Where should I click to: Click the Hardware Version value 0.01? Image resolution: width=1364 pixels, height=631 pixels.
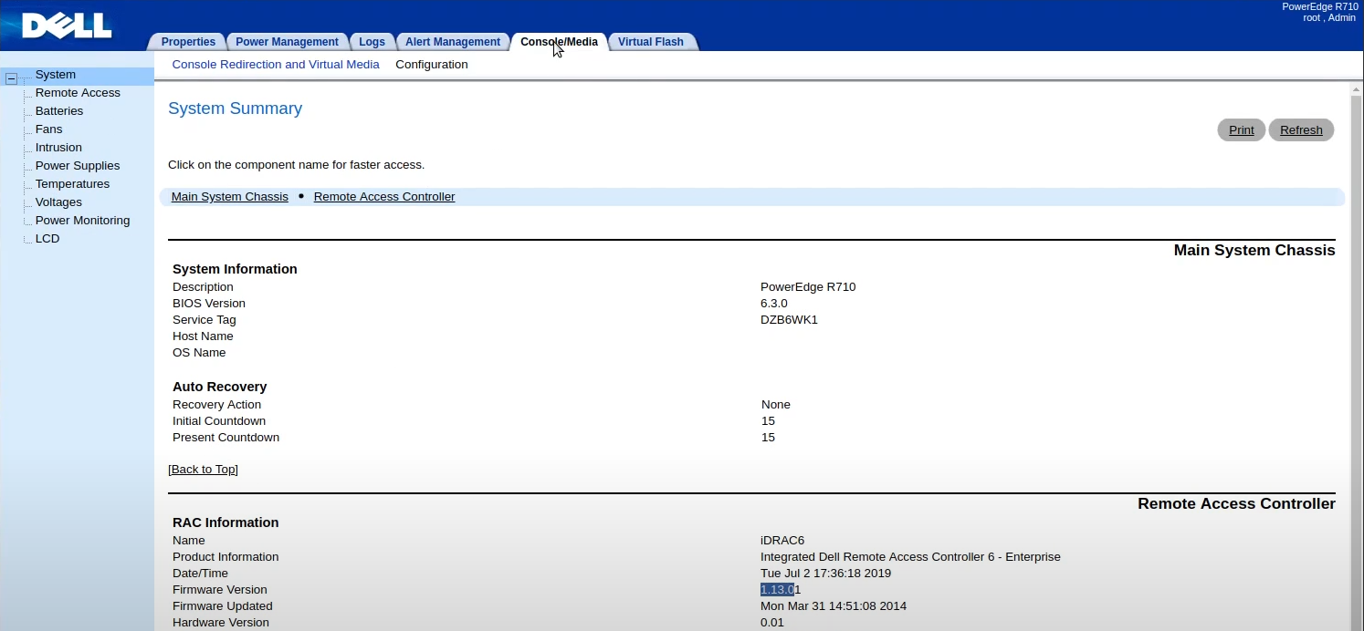[x=772, y=623]
